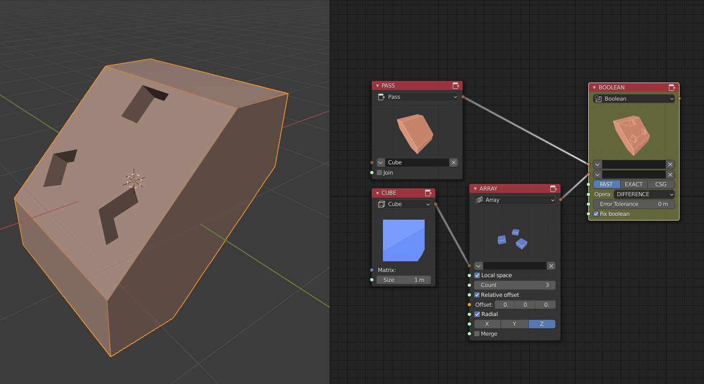Toggle the Join checkbox
The width and height of the screenshot is (704, 384).
(x=380, y=173)
